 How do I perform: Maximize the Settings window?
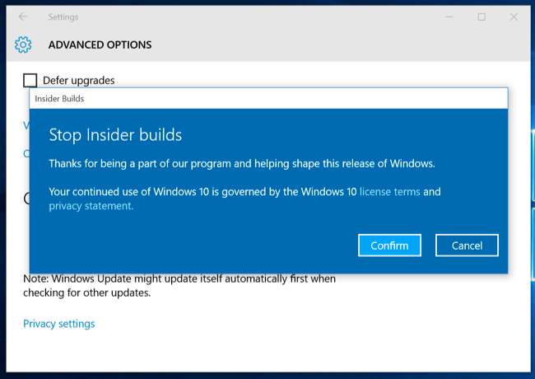click(x=481, y=16)
